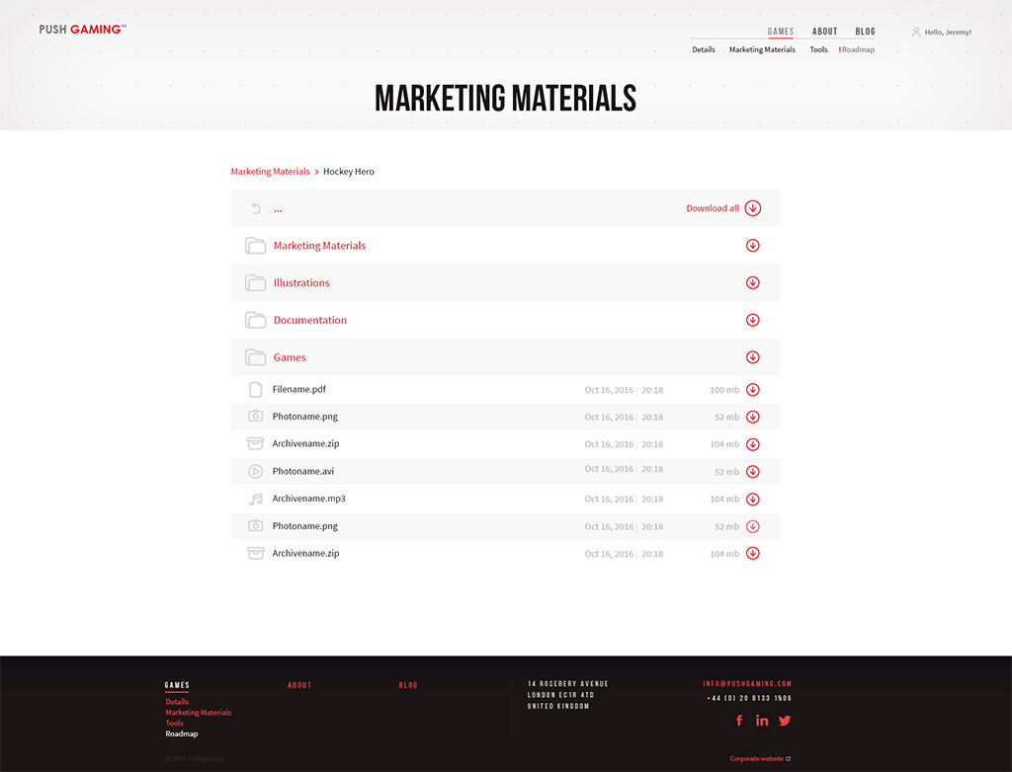Go to the BLOG menu in header
1012x772 pixels.
[865, 32]
